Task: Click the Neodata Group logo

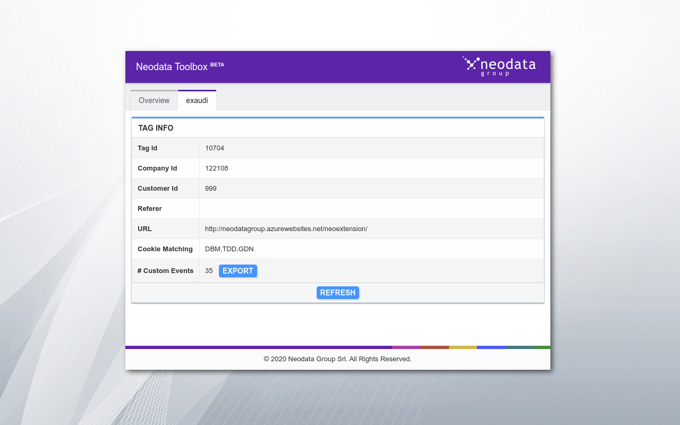Action: click(499, 66)
